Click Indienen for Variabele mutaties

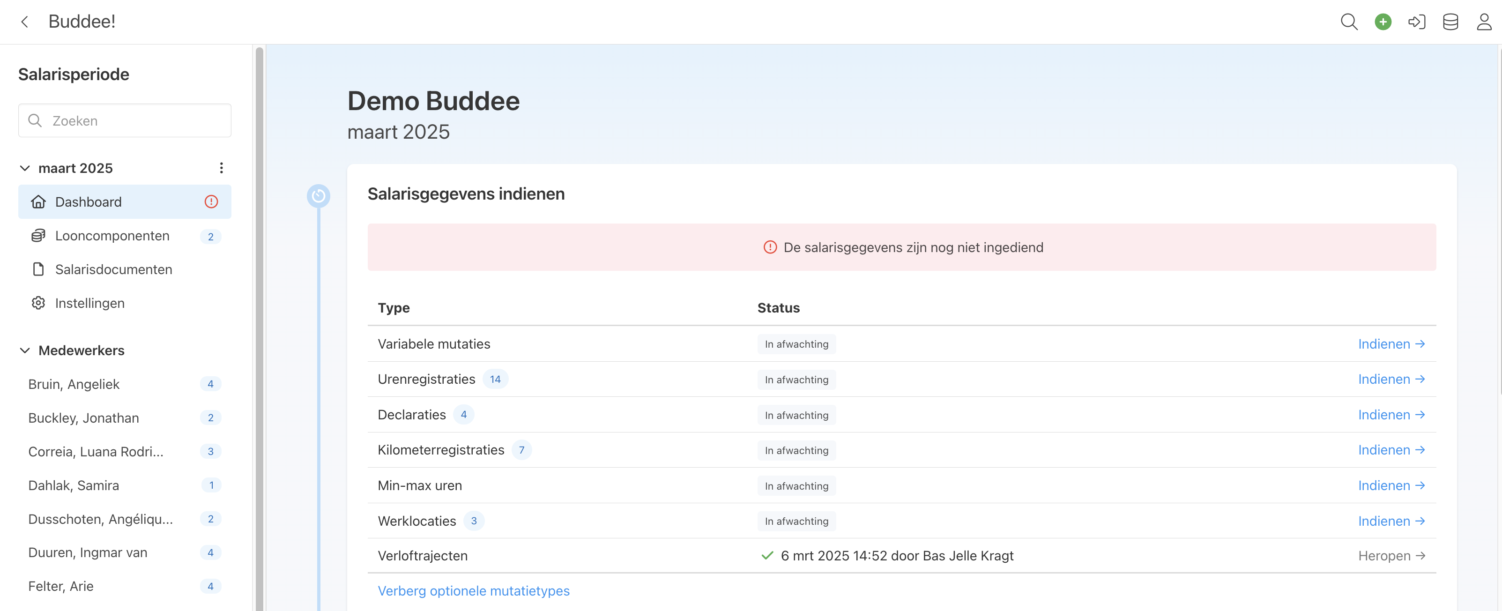click(1391, 344)
